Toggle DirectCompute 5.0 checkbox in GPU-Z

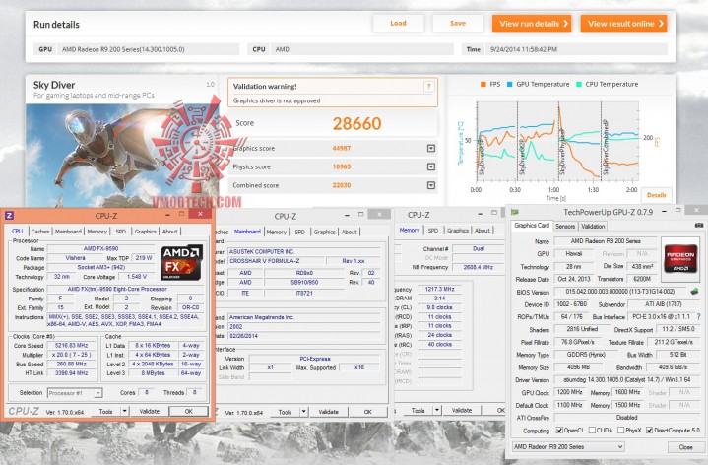point(649,431)
